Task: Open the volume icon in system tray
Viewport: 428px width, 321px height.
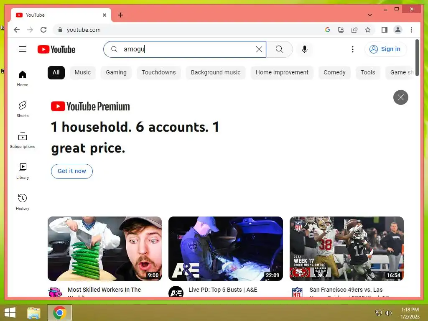Action: 388,313
